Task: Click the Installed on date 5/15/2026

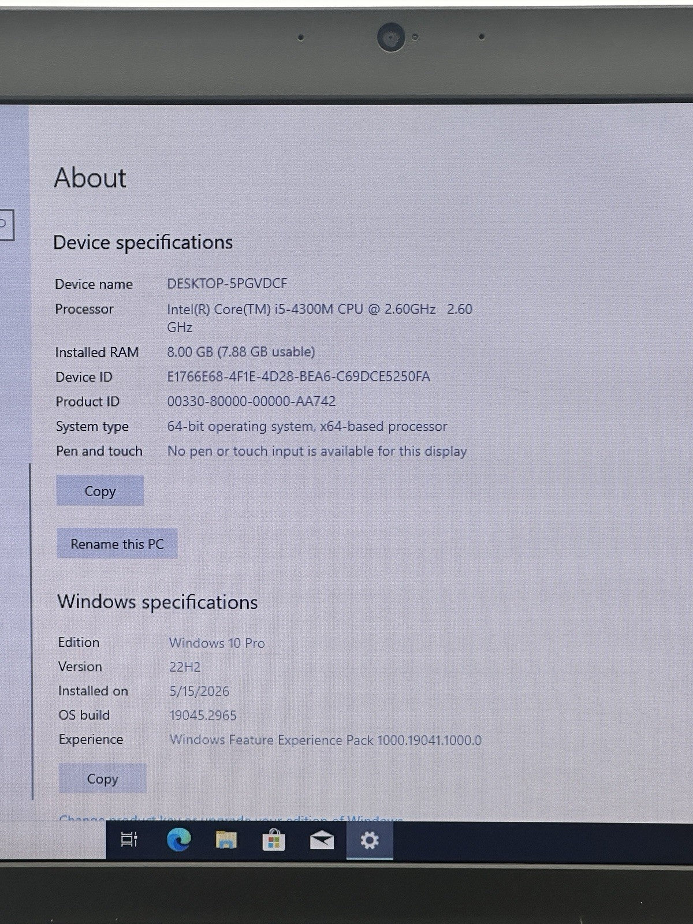Action: [x=199, y=691]
